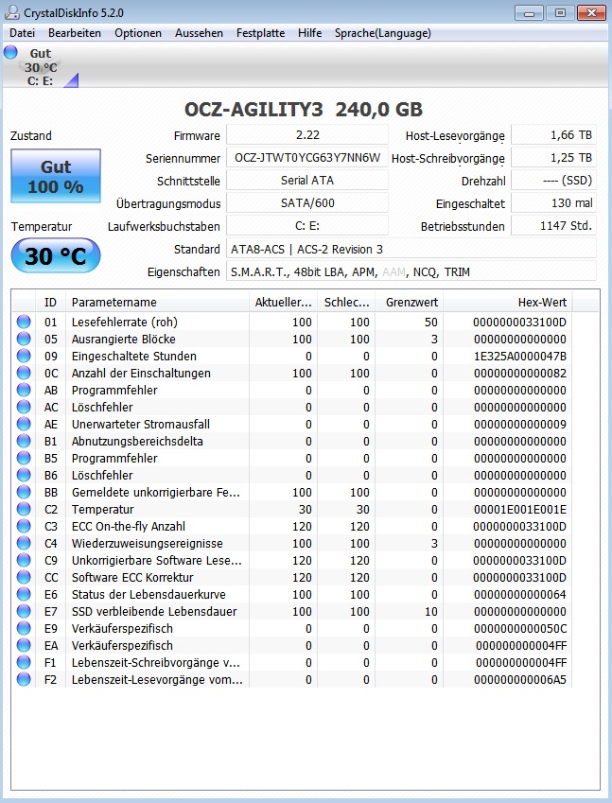
Task: Click status orb for C9 Unkorrigierbare Software
Action: click(24, 560)
